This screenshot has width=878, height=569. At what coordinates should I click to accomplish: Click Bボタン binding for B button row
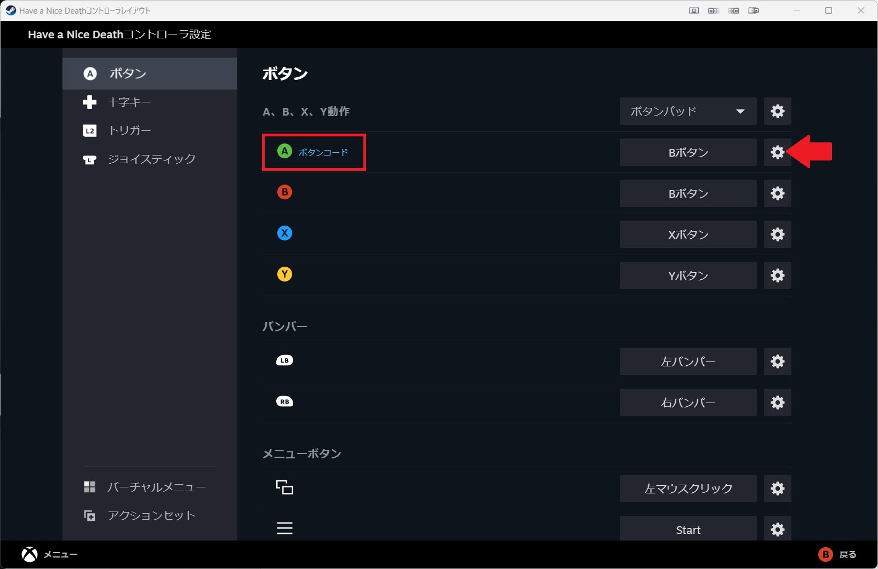pos(688,193)
